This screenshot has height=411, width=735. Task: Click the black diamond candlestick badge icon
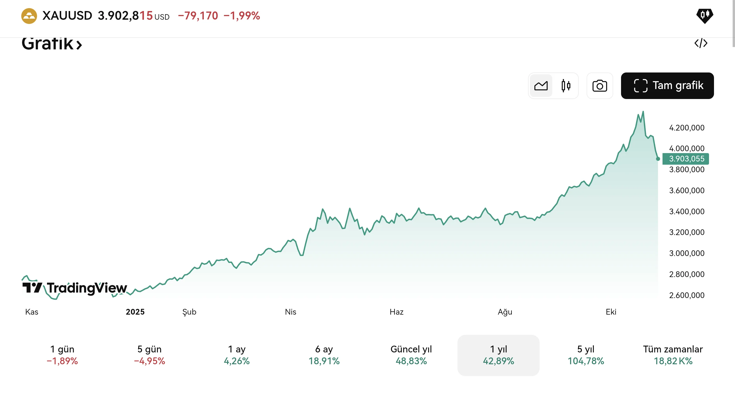(705, 15)
